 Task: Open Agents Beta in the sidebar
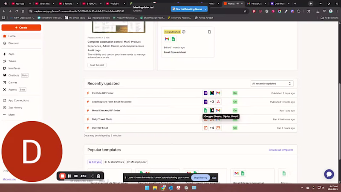click(x=21, y=90)
